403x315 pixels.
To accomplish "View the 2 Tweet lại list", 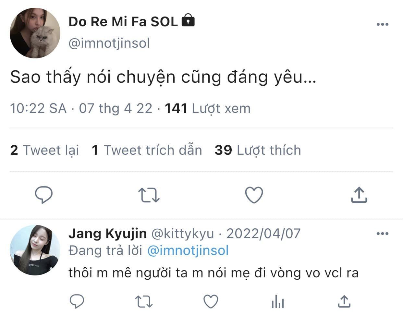I will tap(44, 150).
